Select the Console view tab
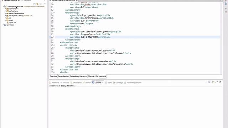 point(98,82)
